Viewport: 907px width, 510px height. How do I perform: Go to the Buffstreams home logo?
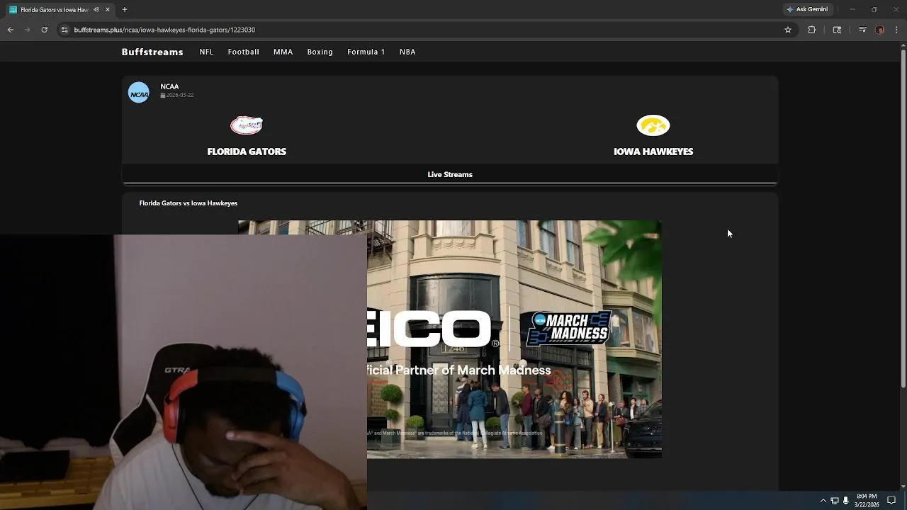(152, 52)
